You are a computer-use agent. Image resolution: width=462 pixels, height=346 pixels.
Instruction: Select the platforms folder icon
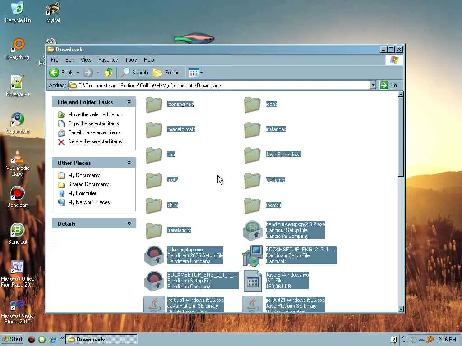point(252,180)
